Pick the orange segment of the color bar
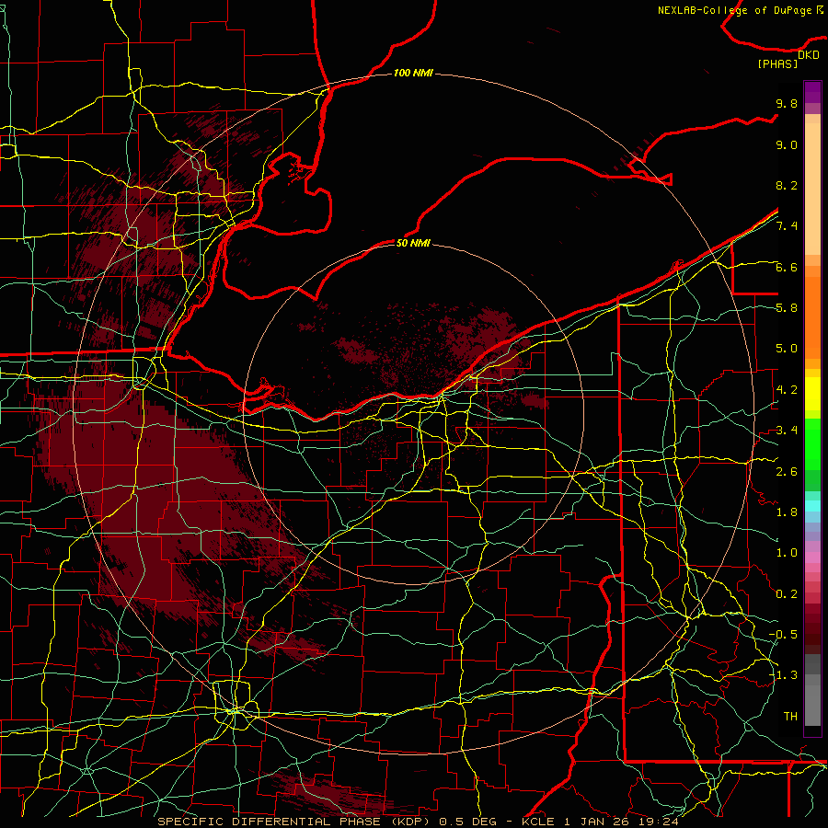 812,318
